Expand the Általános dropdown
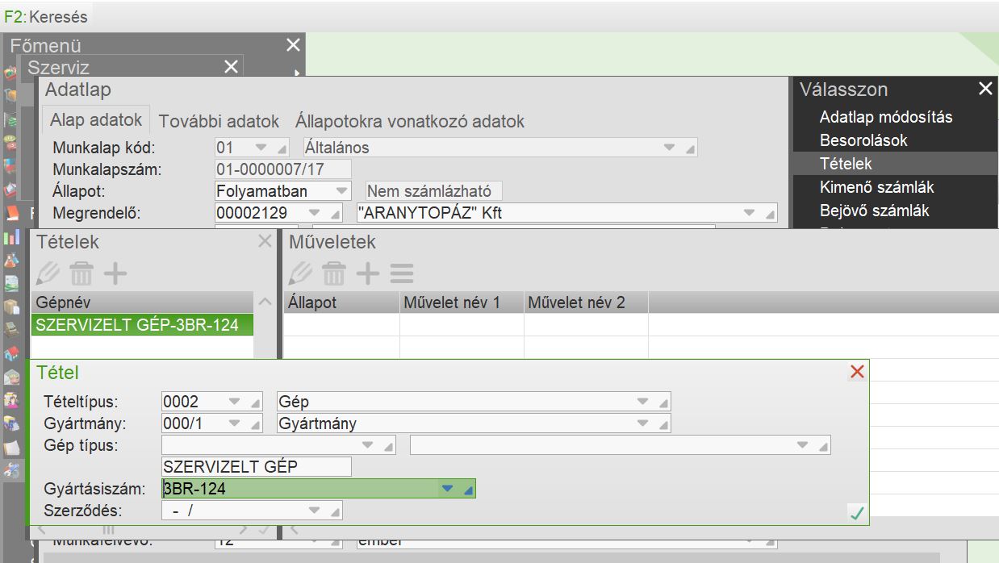Screen dimensions: 999x563 tap(669, 148)
